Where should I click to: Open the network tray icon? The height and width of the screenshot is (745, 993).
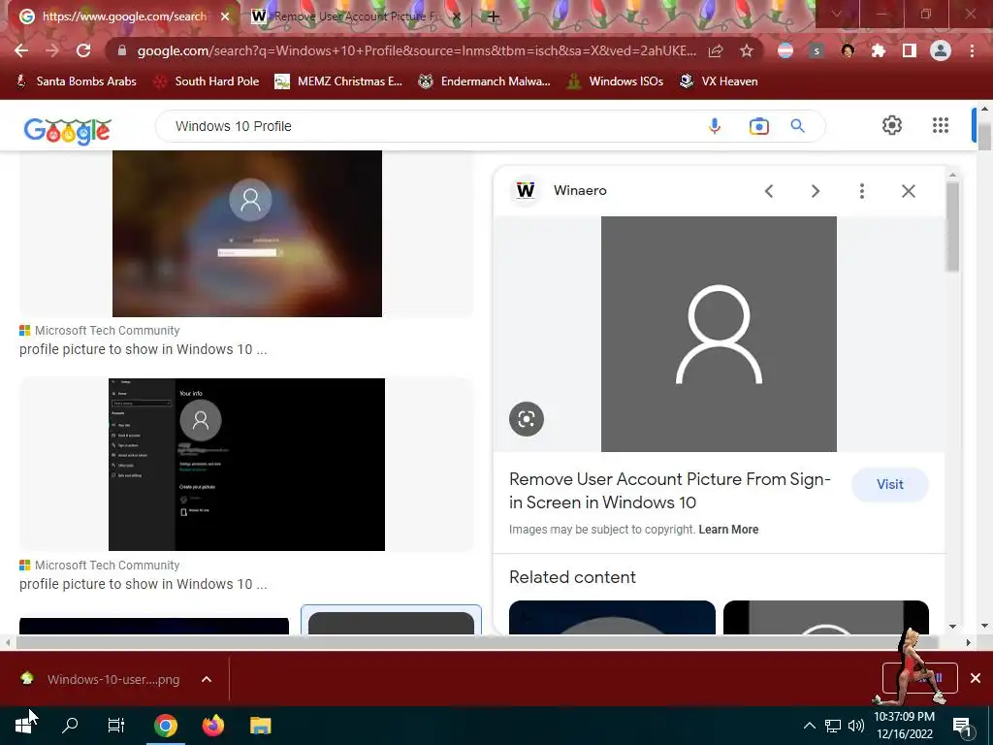(833, 726)
